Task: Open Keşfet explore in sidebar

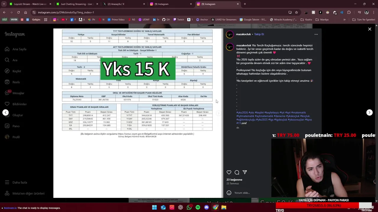Action: 13,71
